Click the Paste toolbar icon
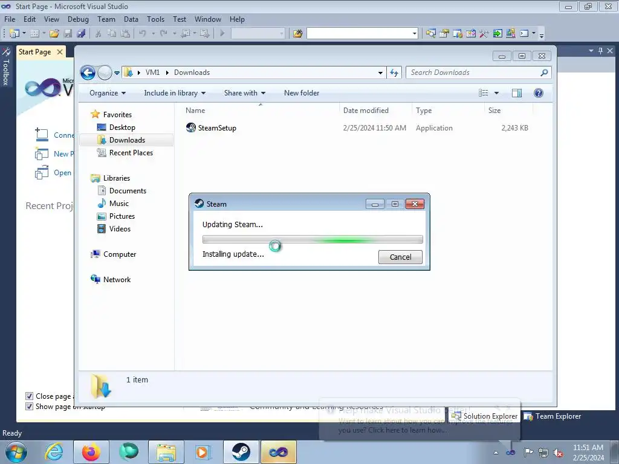 tap(125, 34)
